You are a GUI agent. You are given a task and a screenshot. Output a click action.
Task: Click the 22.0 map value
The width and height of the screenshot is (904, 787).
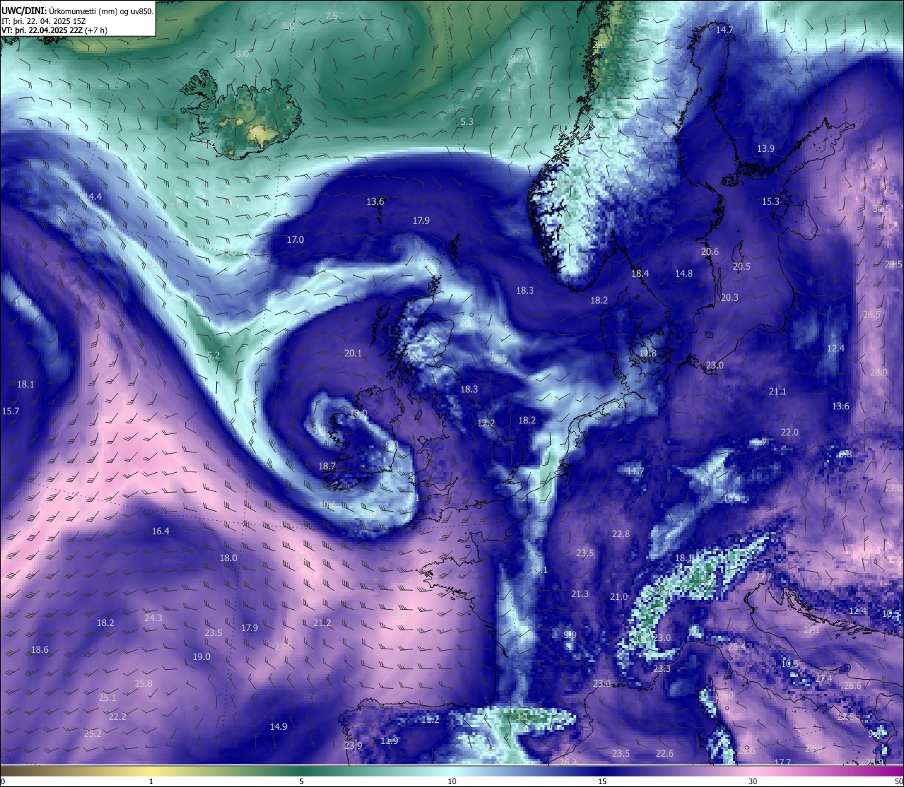pyautogui.click(x=790, y=432)
